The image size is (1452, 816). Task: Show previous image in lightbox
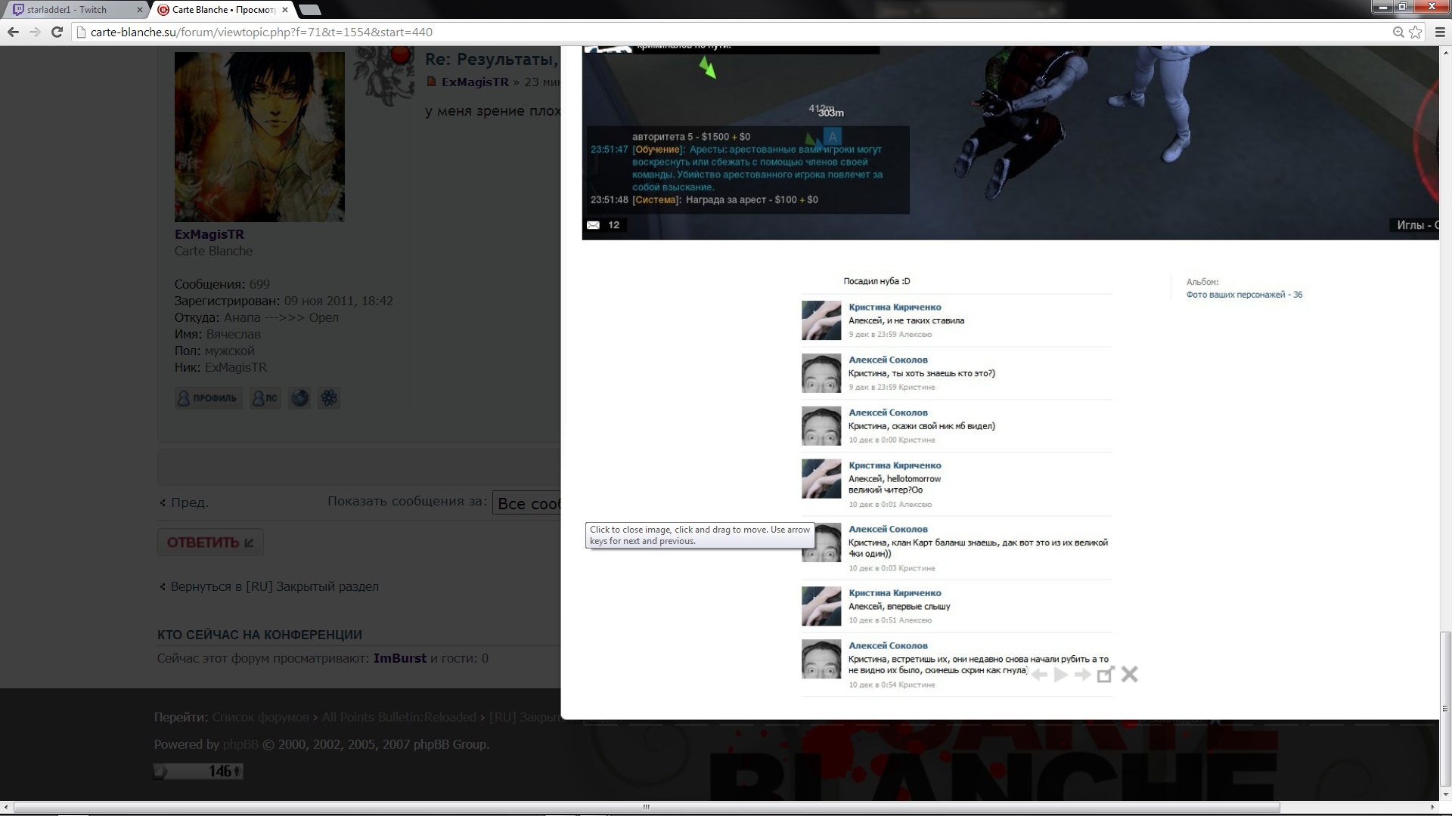(x=1039, y=675)
